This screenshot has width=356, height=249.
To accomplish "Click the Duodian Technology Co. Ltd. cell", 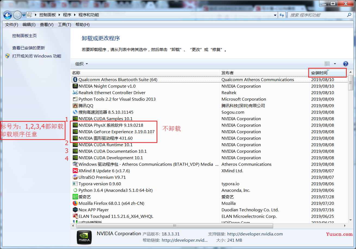I will (250, 210).
